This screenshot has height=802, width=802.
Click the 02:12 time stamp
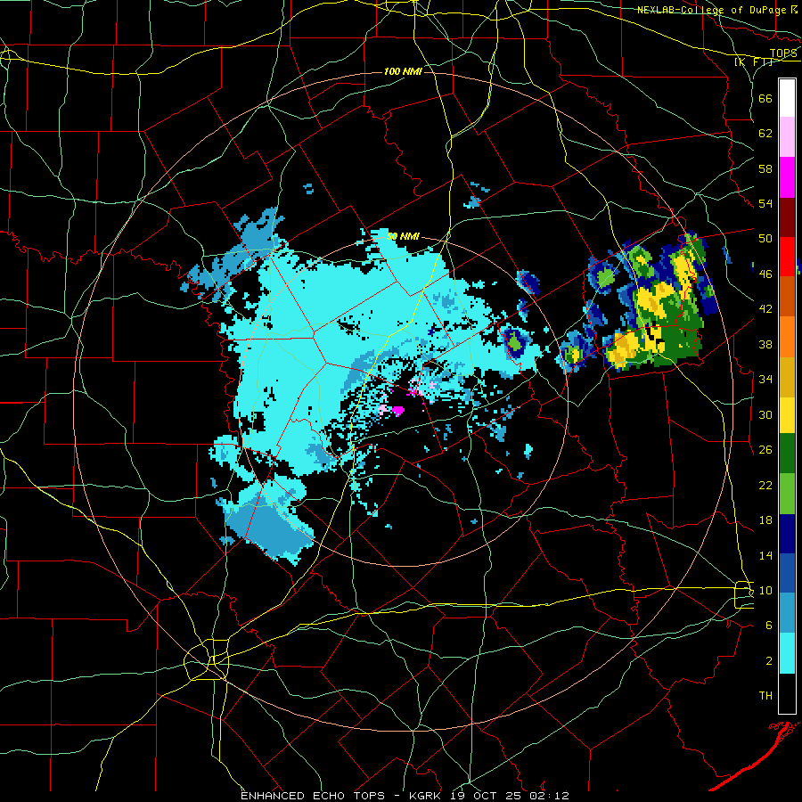(551, 796)
